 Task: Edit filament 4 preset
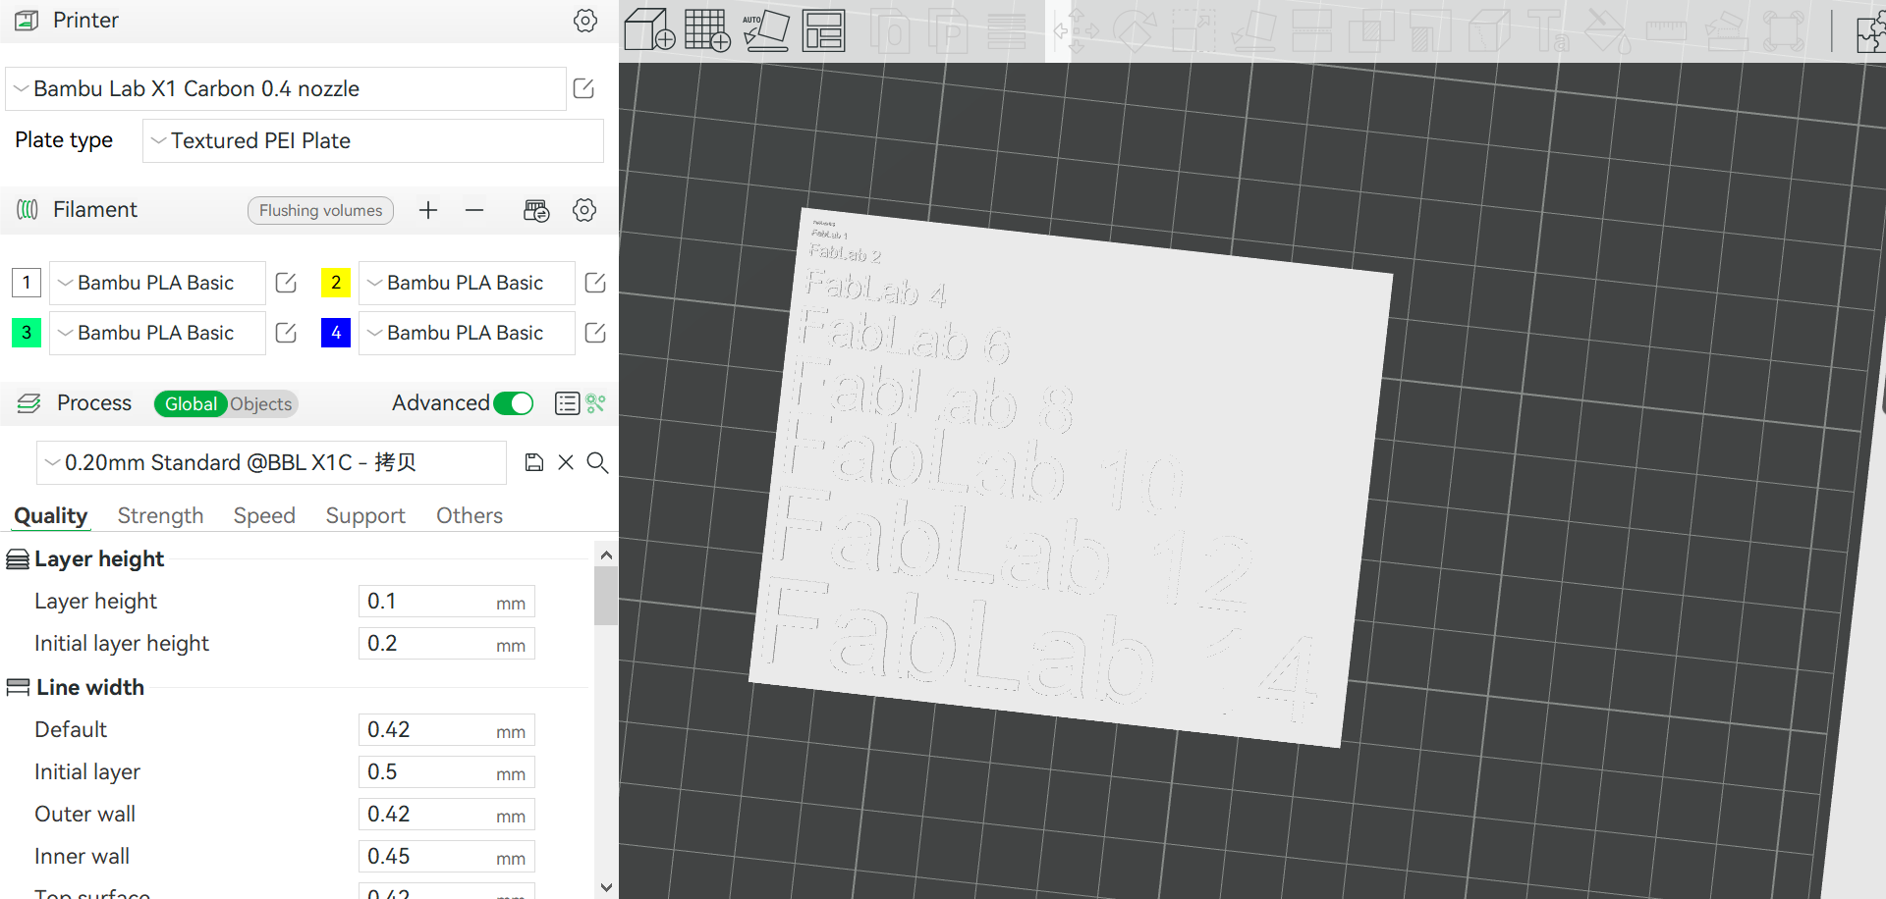595,333
